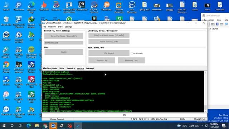229x129 pixels.
Task: Open the UltraViewer desktop shortcut
Action: [x=19, y=6]
